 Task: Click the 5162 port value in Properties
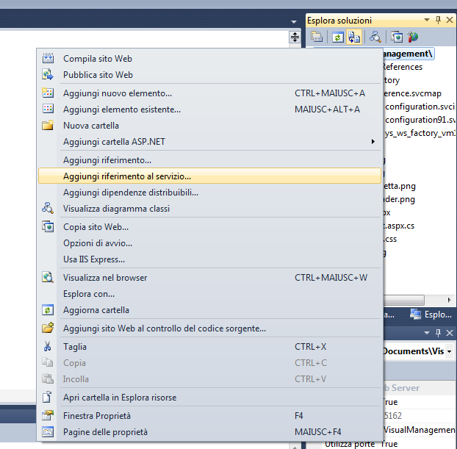pos(392,415)
